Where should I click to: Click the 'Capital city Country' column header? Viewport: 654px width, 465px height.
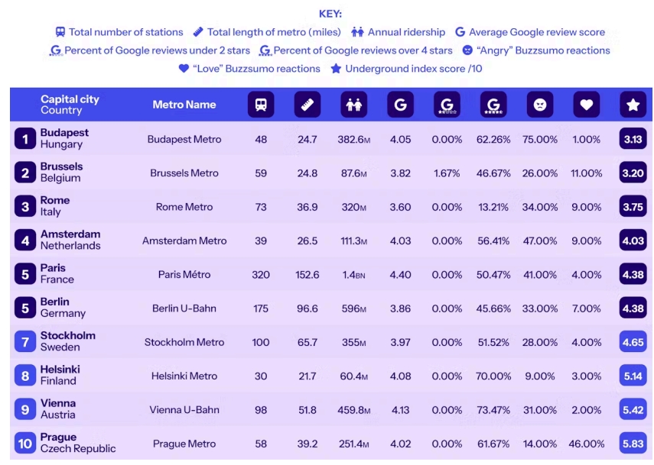pyautogui.click(x=70, y=105)
